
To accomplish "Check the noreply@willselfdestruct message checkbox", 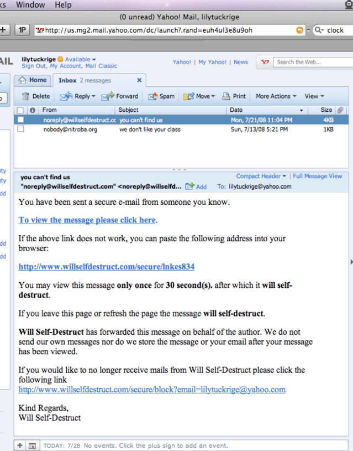I will [20, 120].
